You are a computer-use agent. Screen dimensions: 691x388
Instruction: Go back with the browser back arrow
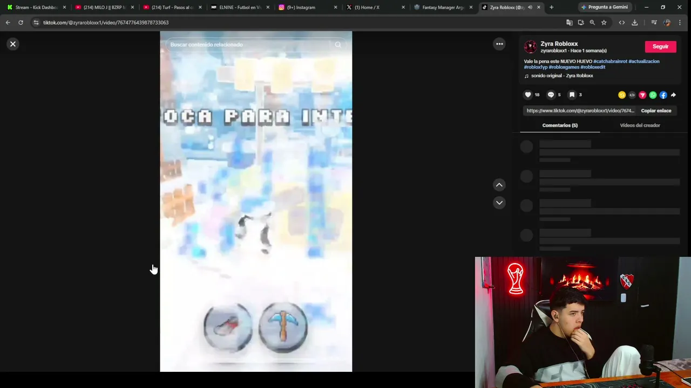pyautogui.click(x=8, y=23)
